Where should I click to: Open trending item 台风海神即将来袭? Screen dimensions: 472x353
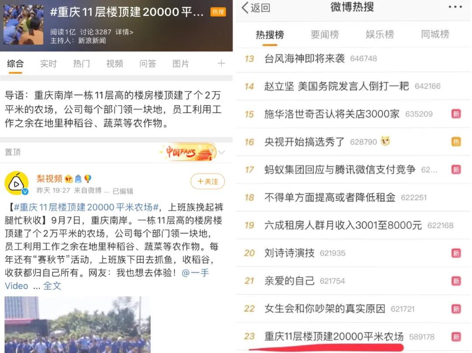point(305,59)
